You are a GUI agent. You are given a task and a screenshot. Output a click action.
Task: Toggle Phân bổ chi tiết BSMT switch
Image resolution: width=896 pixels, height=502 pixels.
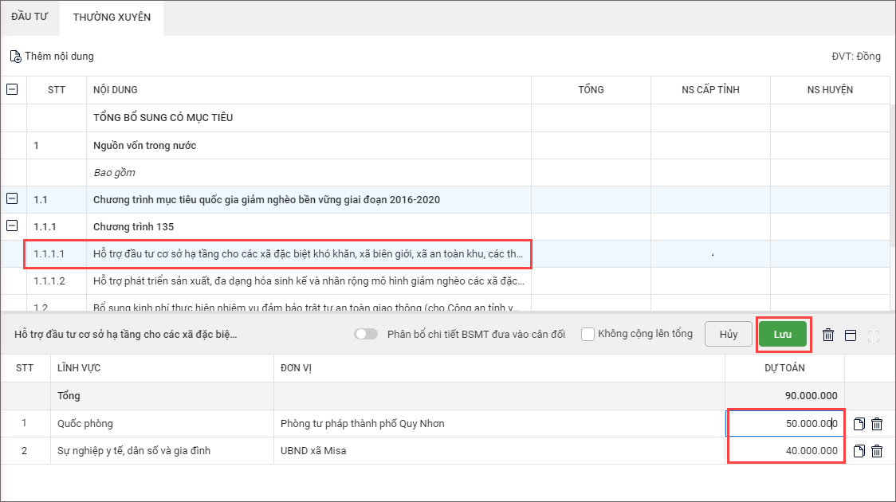pyautogui.click(x=366, y=335)
